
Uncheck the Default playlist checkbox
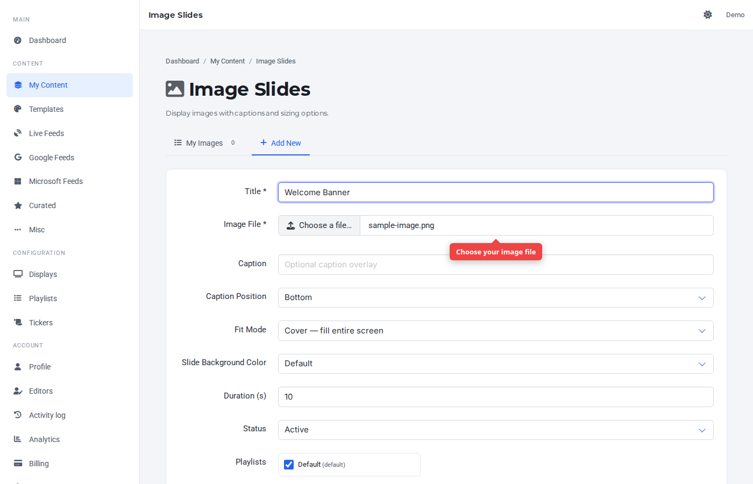click(289, 465)
